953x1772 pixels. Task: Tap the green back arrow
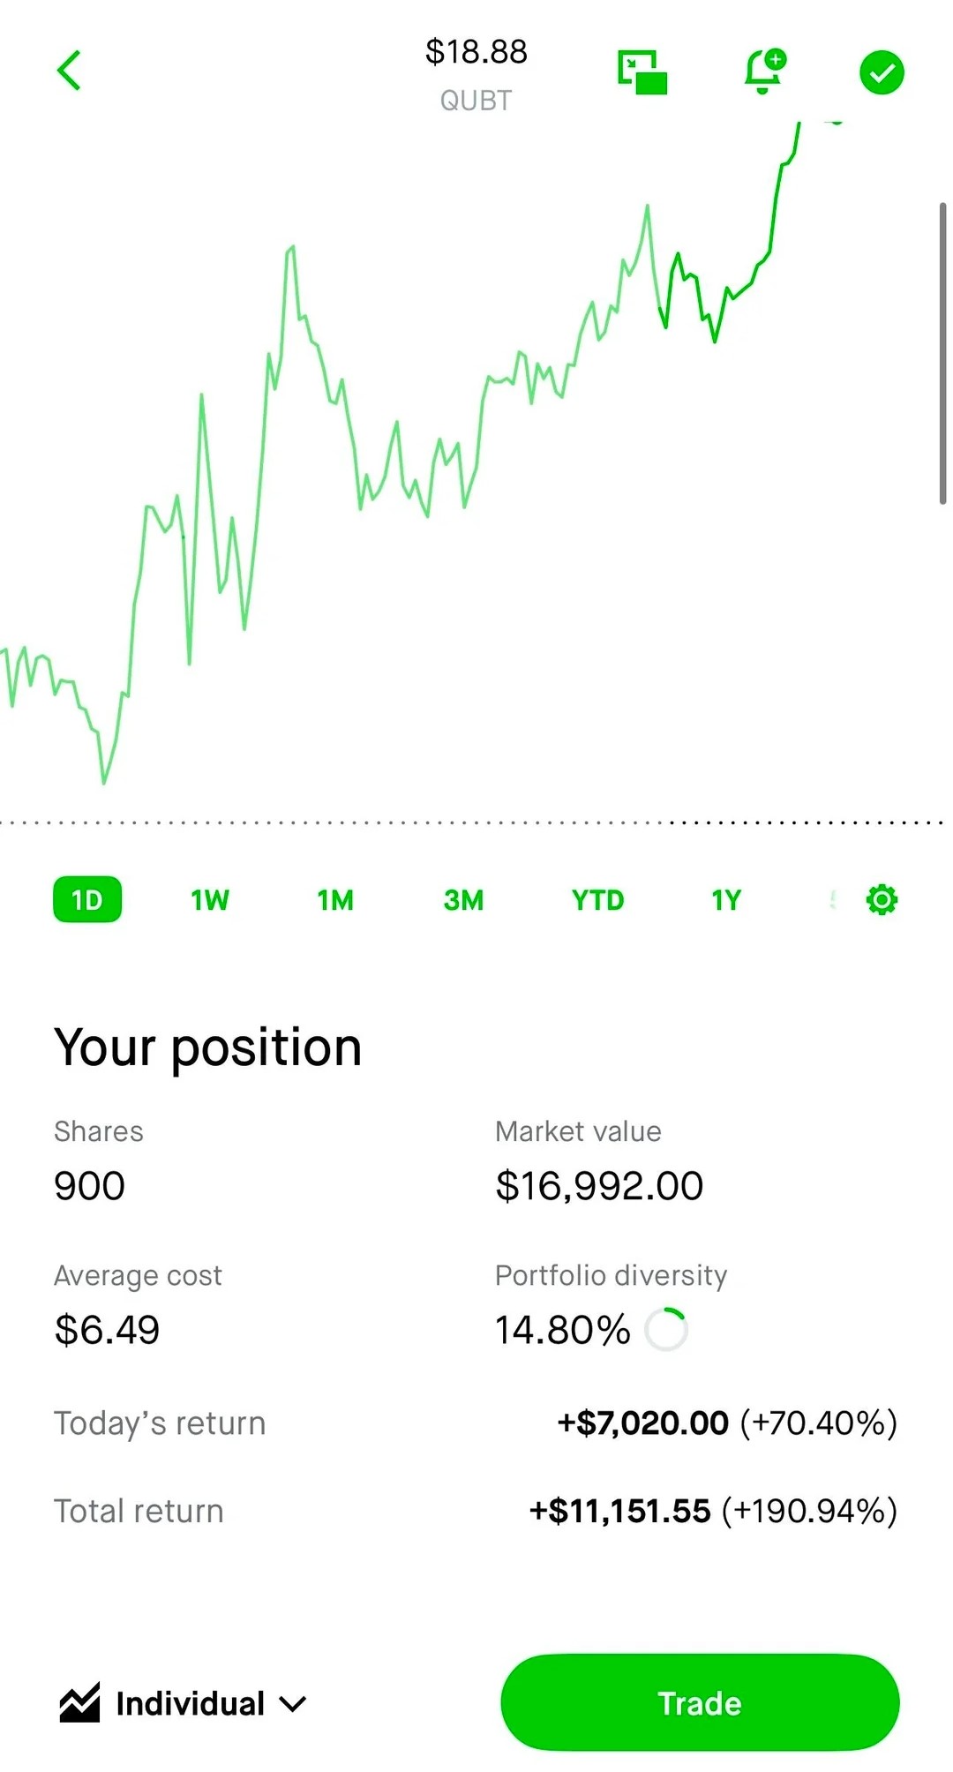(x=69, y=71)
